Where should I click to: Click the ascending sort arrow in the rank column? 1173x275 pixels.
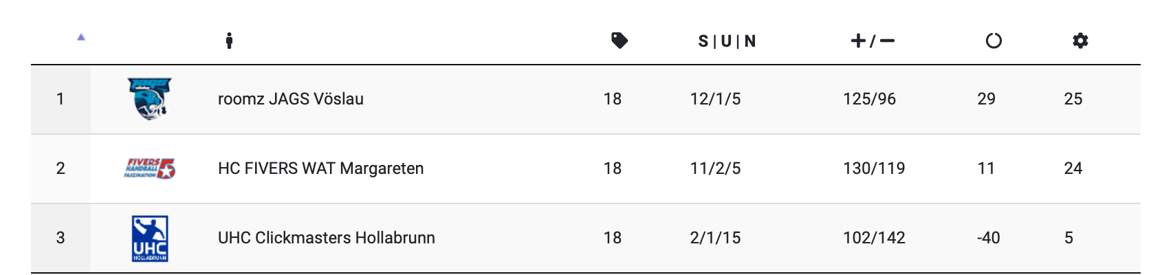pos(81,37)
